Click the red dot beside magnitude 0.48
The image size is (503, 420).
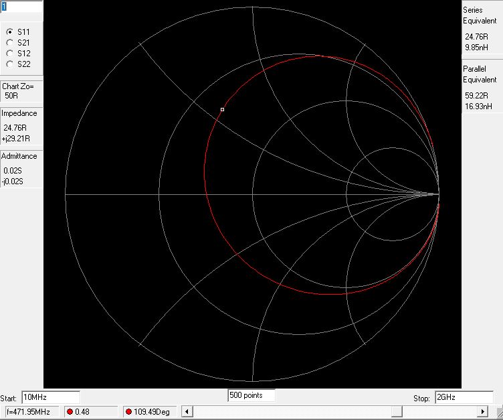click(x=70, y=412)
